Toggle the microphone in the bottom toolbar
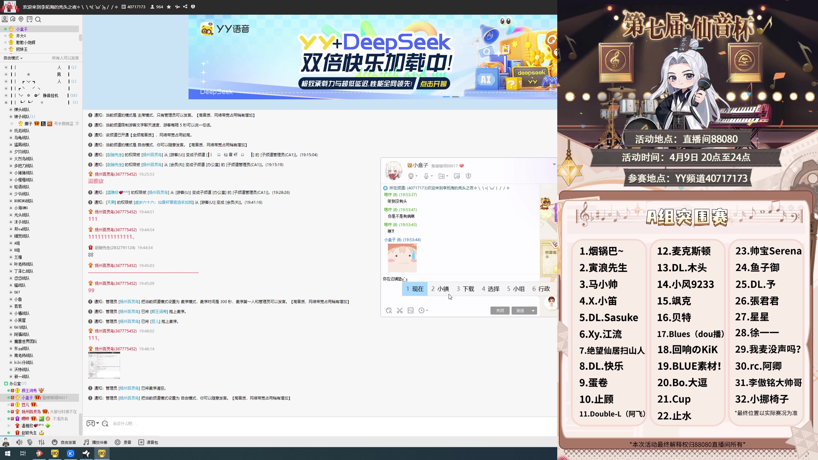 click(x=30, y=442)
